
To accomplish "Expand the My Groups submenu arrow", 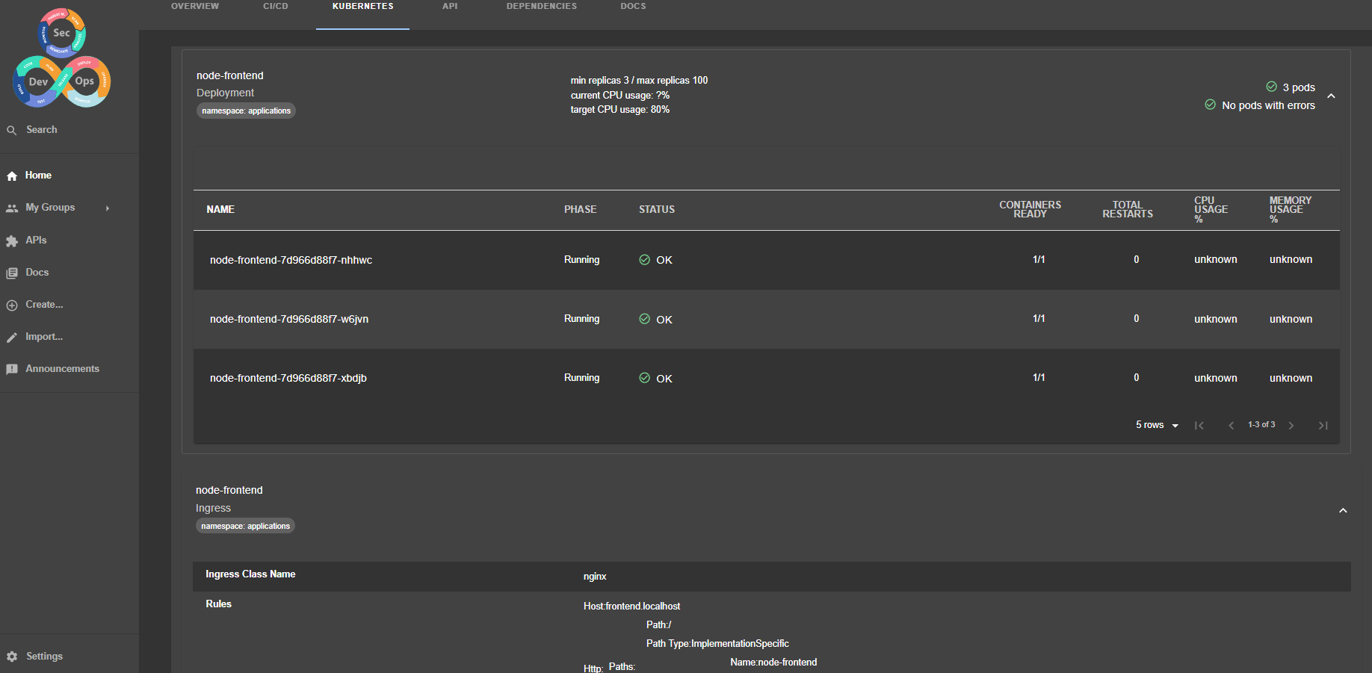I will [108, 208].
